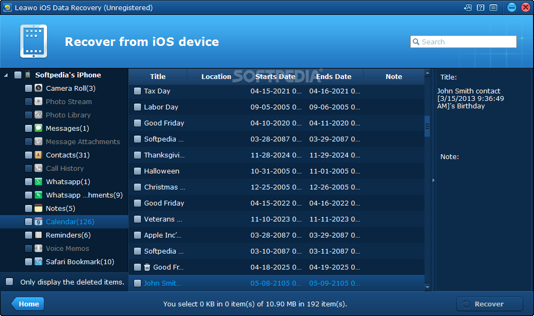Select Whatsapp(1) category
This screenshot has height=316, width=534.
[68, 181]
